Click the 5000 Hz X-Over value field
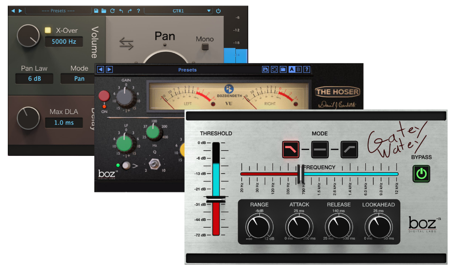Image resolution: width=458 pixels, height=275 pixels. (64, 41)
